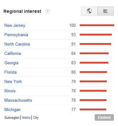Select Massachusetts in the list
Screen dimensions: 118x126
(x=18, y=100)
